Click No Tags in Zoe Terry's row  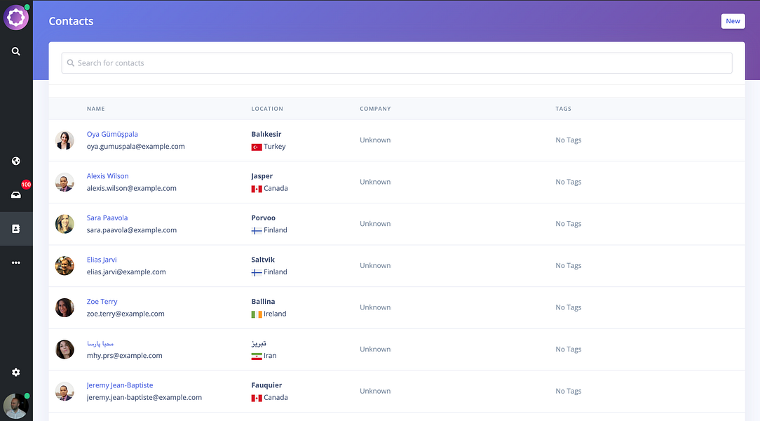[569, 307]
